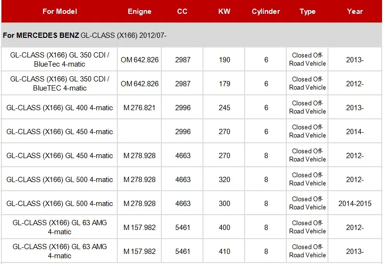Select GL 500 4-matic model in the 320 KW row
Screen dimensions: 383x264
[x=59, y=179]
